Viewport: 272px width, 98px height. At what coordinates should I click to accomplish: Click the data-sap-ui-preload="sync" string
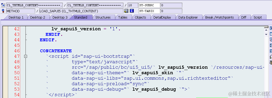[110, 84]
